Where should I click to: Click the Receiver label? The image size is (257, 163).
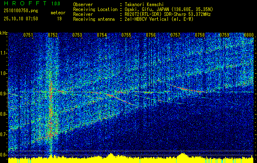pyautogui.click(x=83, y=14)
